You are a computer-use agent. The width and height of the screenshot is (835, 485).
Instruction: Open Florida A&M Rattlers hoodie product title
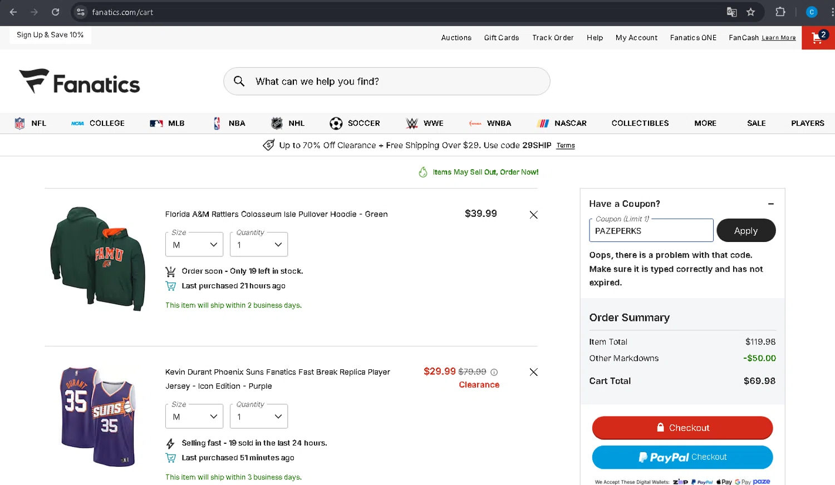click(x=276, y=214)
